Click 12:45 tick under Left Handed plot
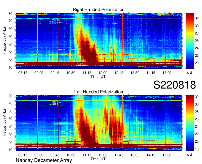202x164 pixels. [119, 155]
